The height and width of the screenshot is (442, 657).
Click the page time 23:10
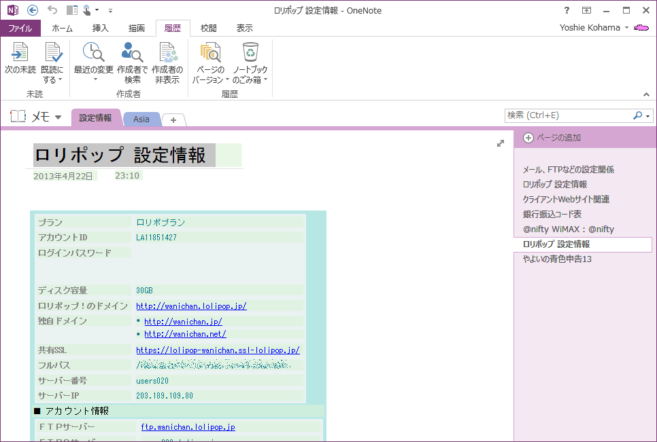pyautogui.click(x=127, y=176)
